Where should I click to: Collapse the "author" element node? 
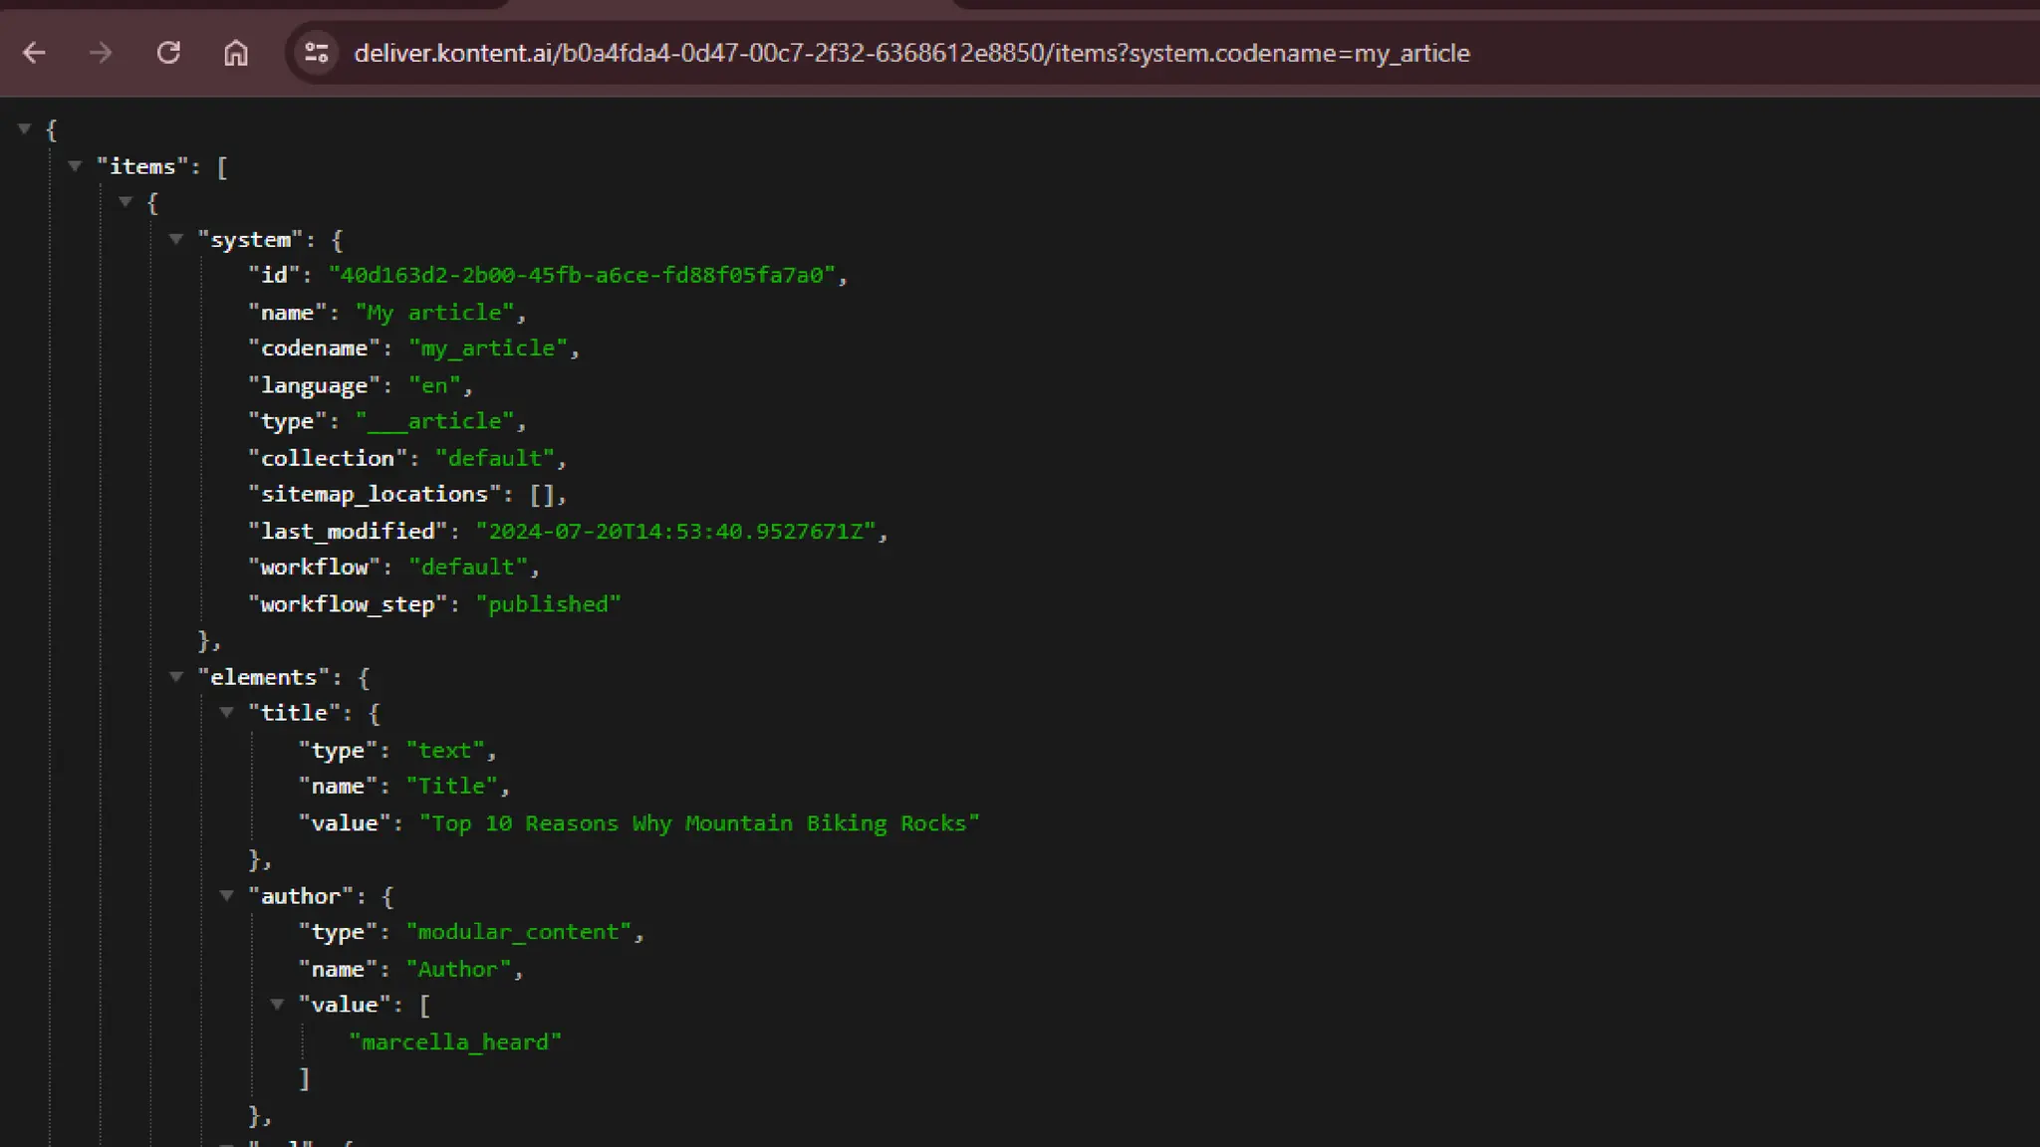pyautogui.click(x=227, y=896)
